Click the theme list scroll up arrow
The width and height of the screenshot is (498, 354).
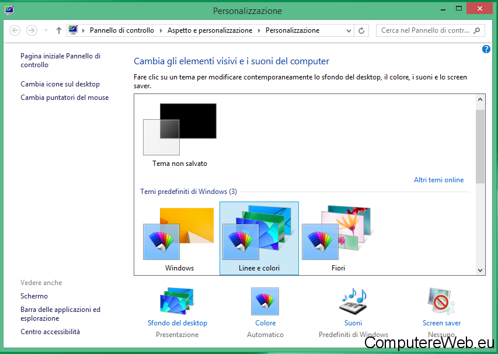pos(480,99)
